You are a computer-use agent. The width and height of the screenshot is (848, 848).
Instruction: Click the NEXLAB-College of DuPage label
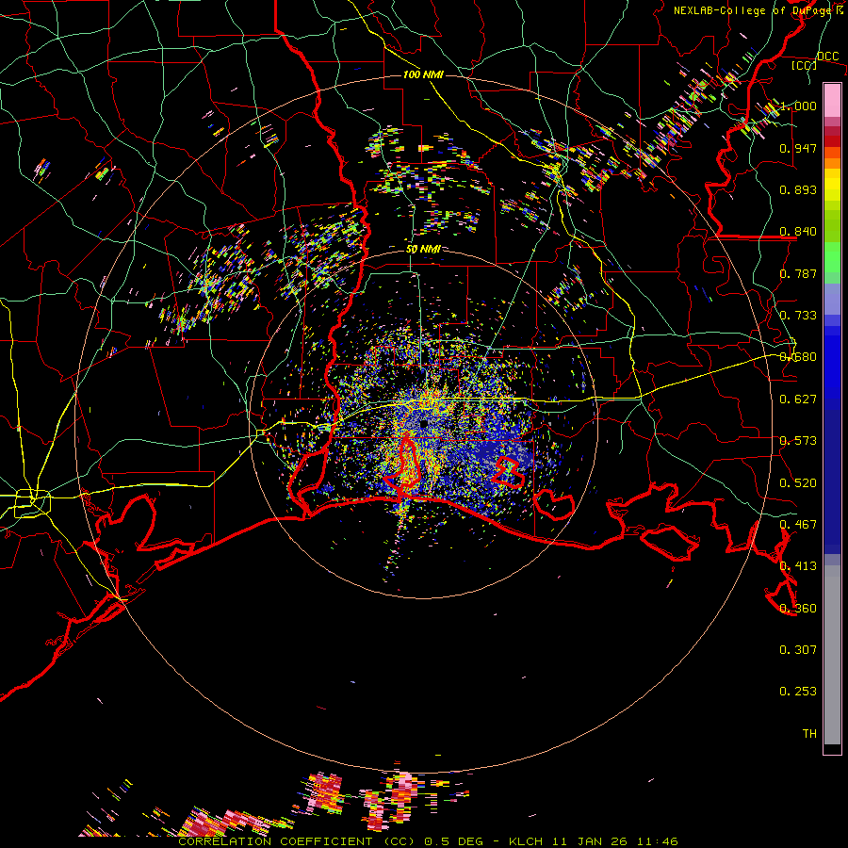pyautogui.click(x=752, y=10)
